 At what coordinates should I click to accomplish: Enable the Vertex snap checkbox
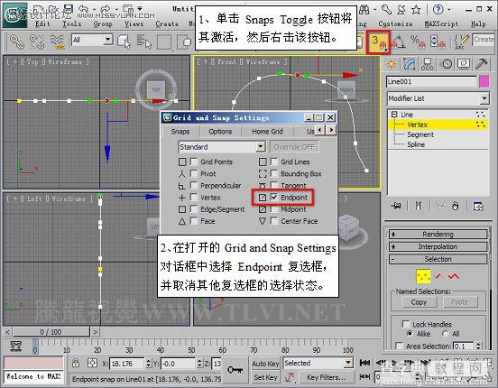pos(193,198)
